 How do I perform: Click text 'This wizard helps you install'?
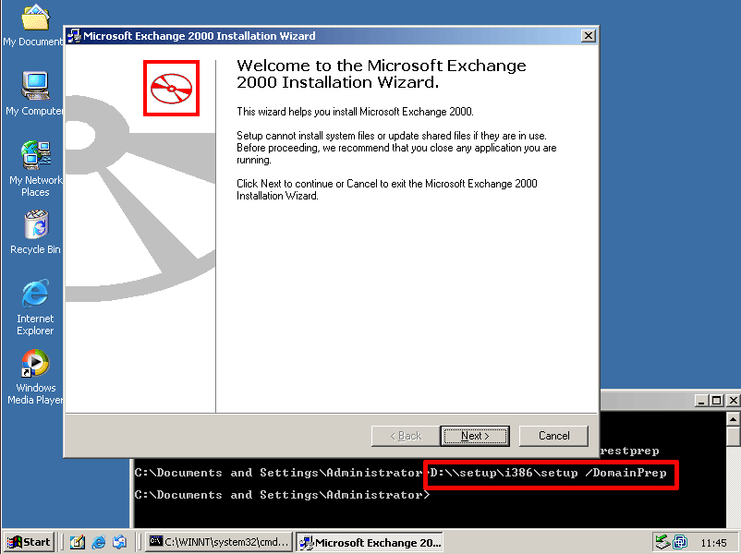pos(355,112)
